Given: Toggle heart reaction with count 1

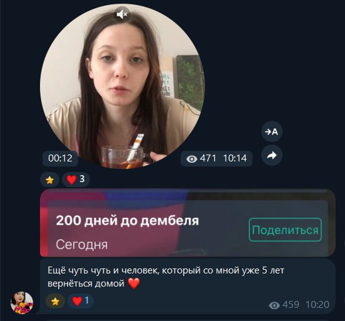Looking at the screenshot, I should point(81,301).
